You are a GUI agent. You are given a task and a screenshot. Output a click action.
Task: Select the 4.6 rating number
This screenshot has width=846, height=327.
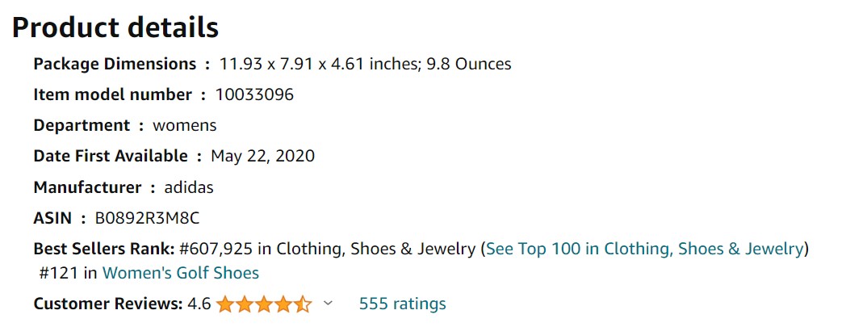[x=199, y=304]
